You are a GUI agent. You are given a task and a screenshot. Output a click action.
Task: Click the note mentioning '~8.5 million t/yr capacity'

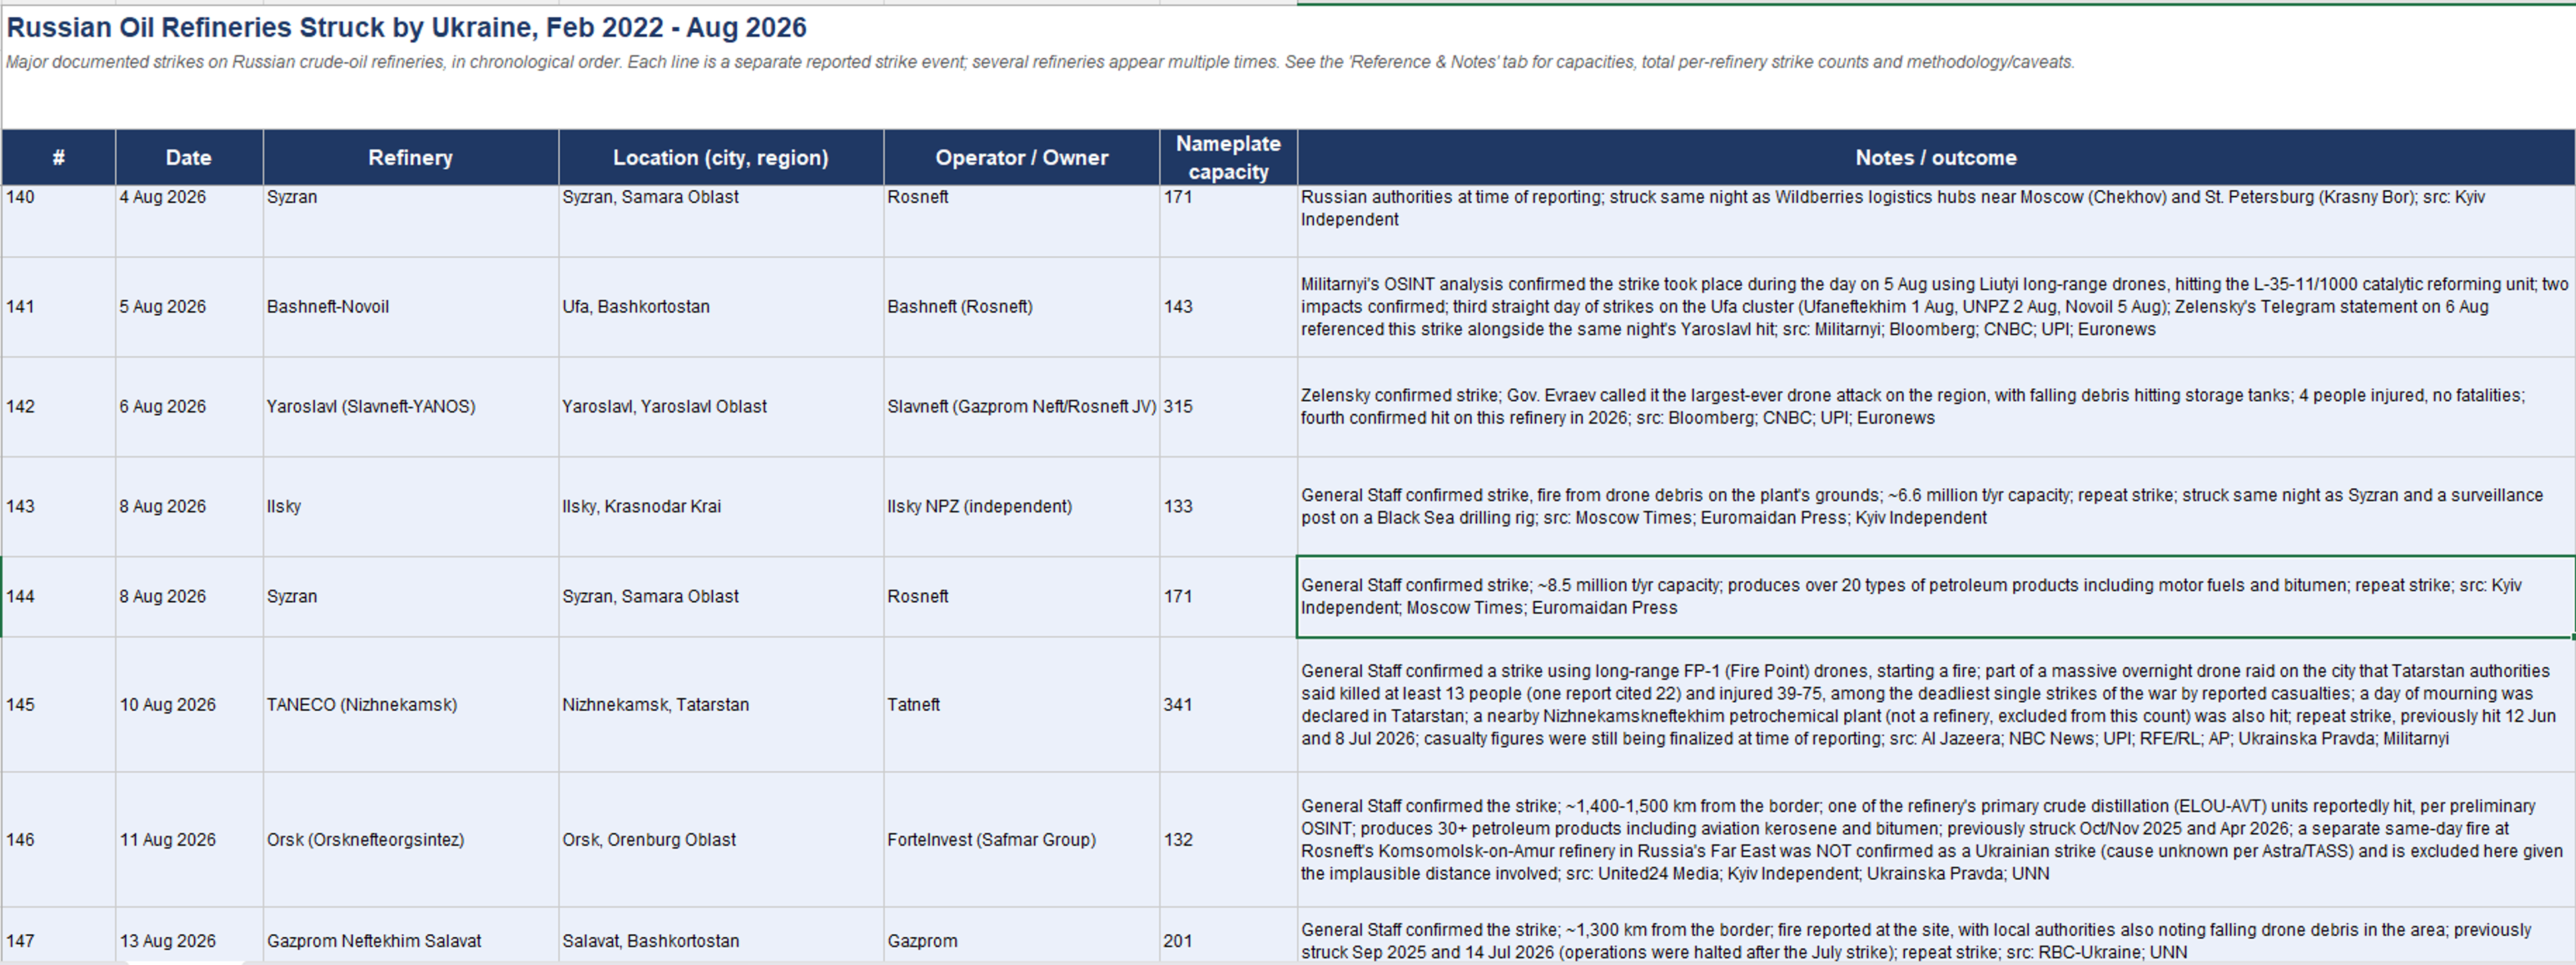point(1936,597)
